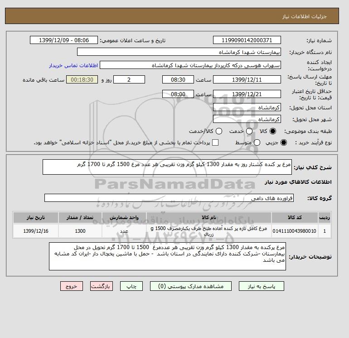
Task: Click the request creator field سهراب هوسی
Action: 190,65
